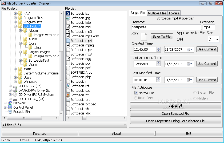Click the Softpedia.mp3 audio icon

pyautogui.click(x=68, y=31)
